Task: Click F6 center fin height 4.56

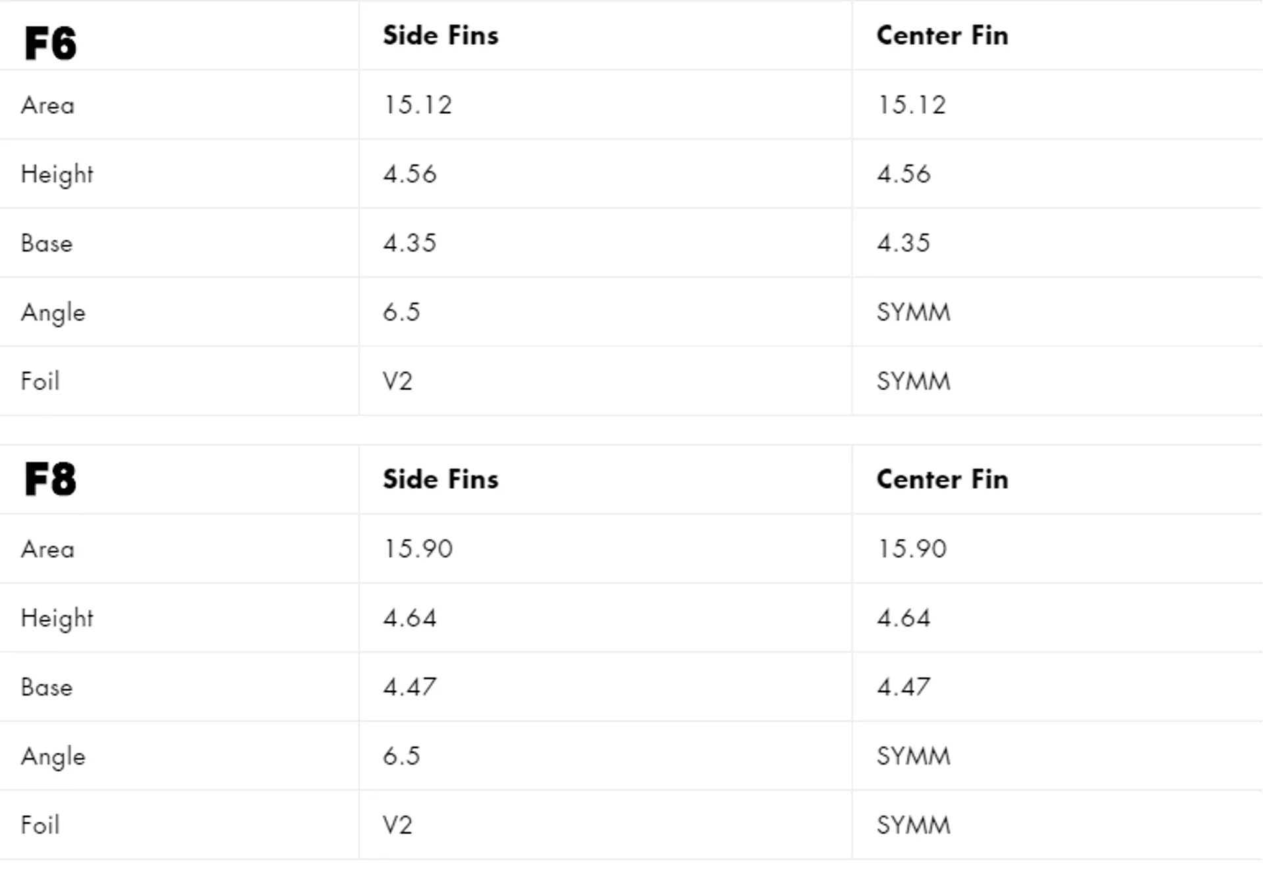Action: (904, 174)
